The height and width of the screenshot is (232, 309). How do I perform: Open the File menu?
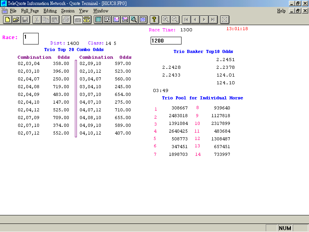click(13, 11)
